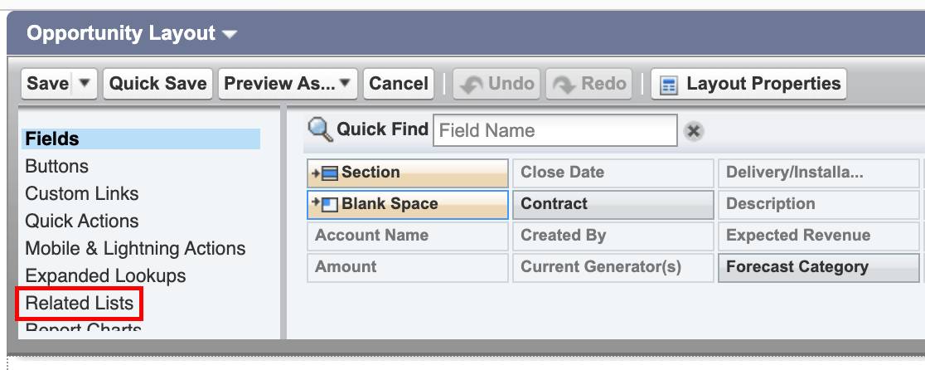925x370 pixels.
Task: Click the Blank Space element icon
Action: coord(326,204)
